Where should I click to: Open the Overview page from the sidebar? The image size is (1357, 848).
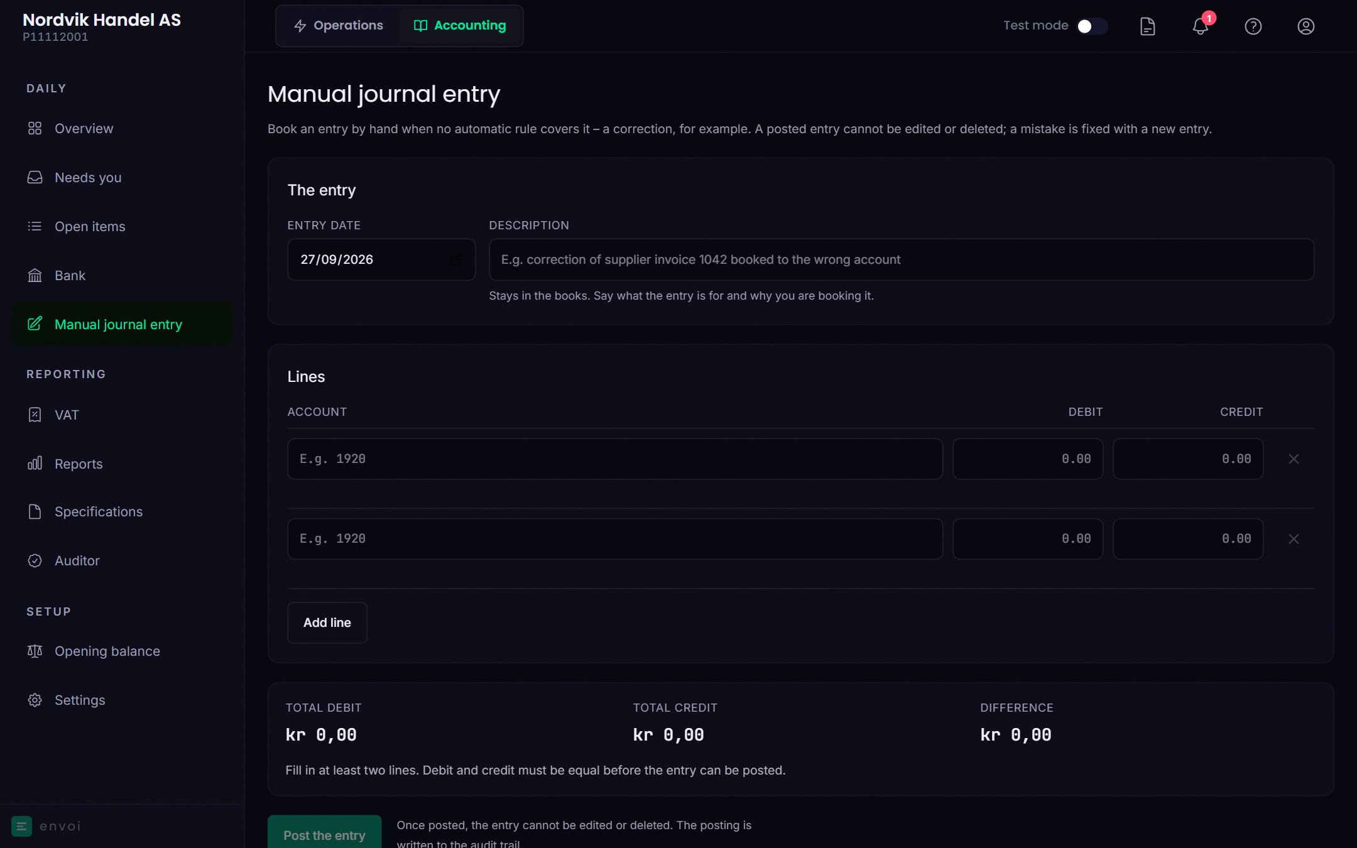click(122, 128)
